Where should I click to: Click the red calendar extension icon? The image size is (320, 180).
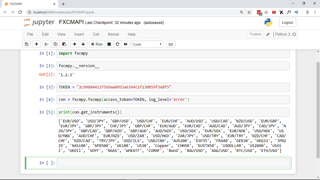[x=259, y=12]
